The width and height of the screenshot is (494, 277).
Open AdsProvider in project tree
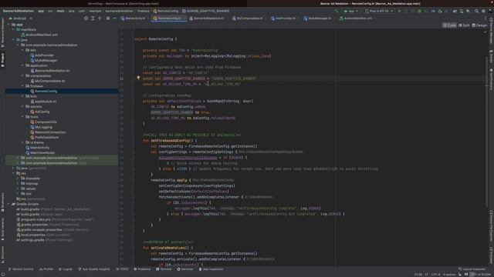pos(44,55)
